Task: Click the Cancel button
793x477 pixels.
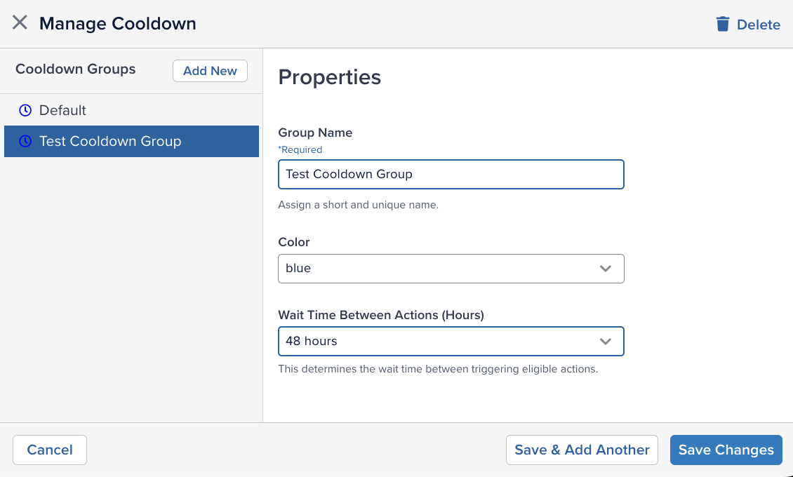Action: (50, 450)
